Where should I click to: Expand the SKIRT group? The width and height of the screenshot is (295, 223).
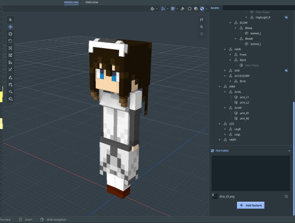[220, 140]
